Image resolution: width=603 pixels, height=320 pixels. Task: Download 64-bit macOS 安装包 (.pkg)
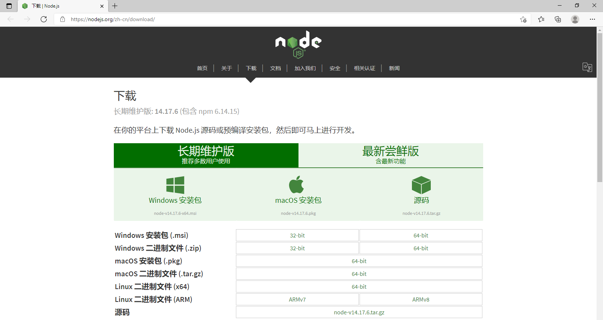(x=359, y=261)
